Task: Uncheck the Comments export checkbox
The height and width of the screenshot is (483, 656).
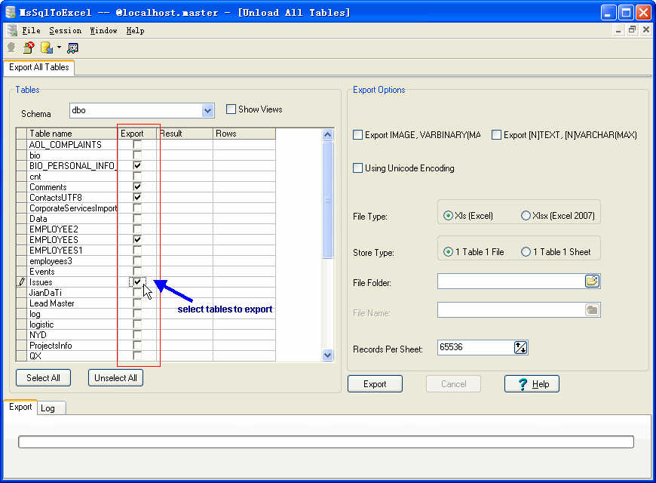Action: pos(137,186)
